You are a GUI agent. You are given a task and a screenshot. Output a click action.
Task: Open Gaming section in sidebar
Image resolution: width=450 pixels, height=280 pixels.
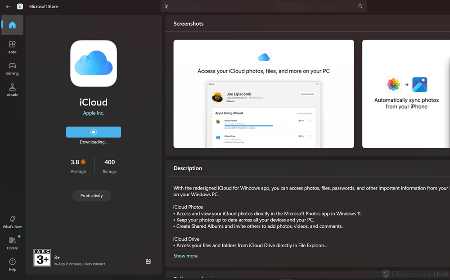(x=12, y=68)
